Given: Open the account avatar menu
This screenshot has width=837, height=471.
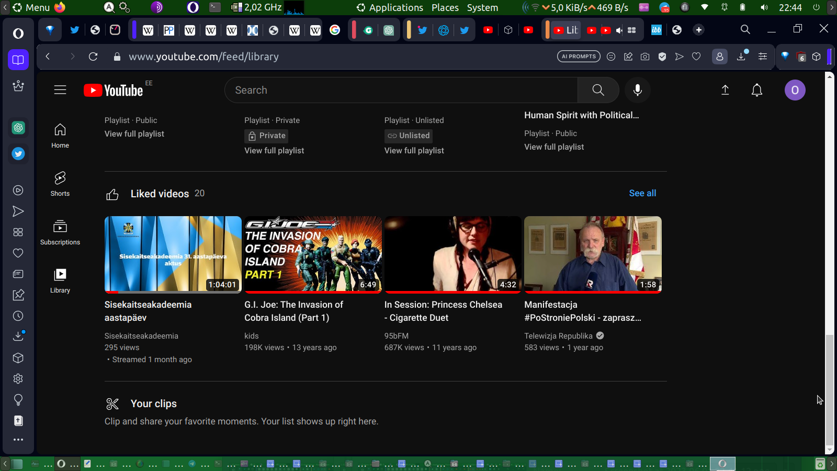Looking at the screenshot, I should click(x=795, y=90).
